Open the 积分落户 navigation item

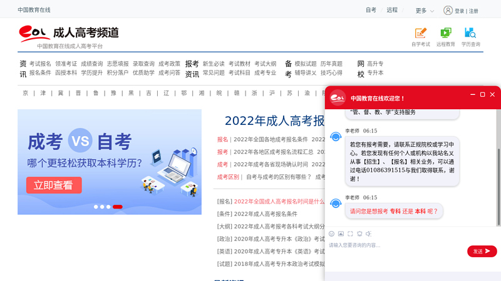click(118, 72)
